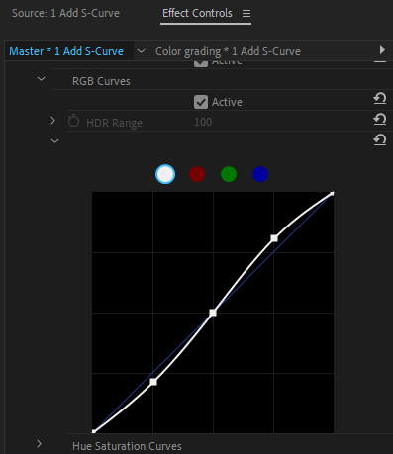Expand the Hue Saturation Curves section
The height and width of the screenshot is (454, 393).
click(x=39, y=444)
